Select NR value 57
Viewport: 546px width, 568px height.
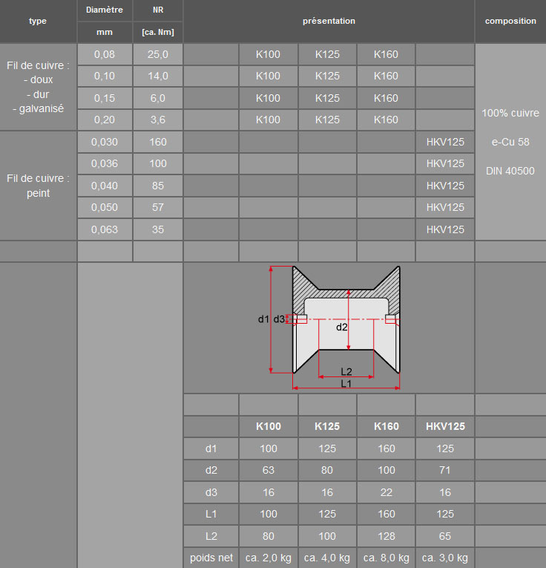click(x=158, y=208)
